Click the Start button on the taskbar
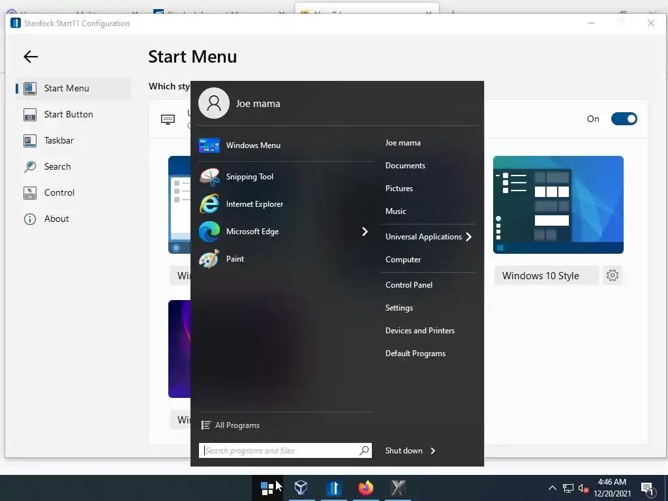This screenshot has height=501, width=668. 267,488
